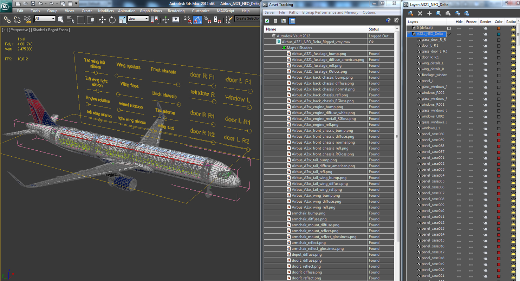
Task: Open the reference coordinate 'View' dropdown
Action: tap(138, 19)
